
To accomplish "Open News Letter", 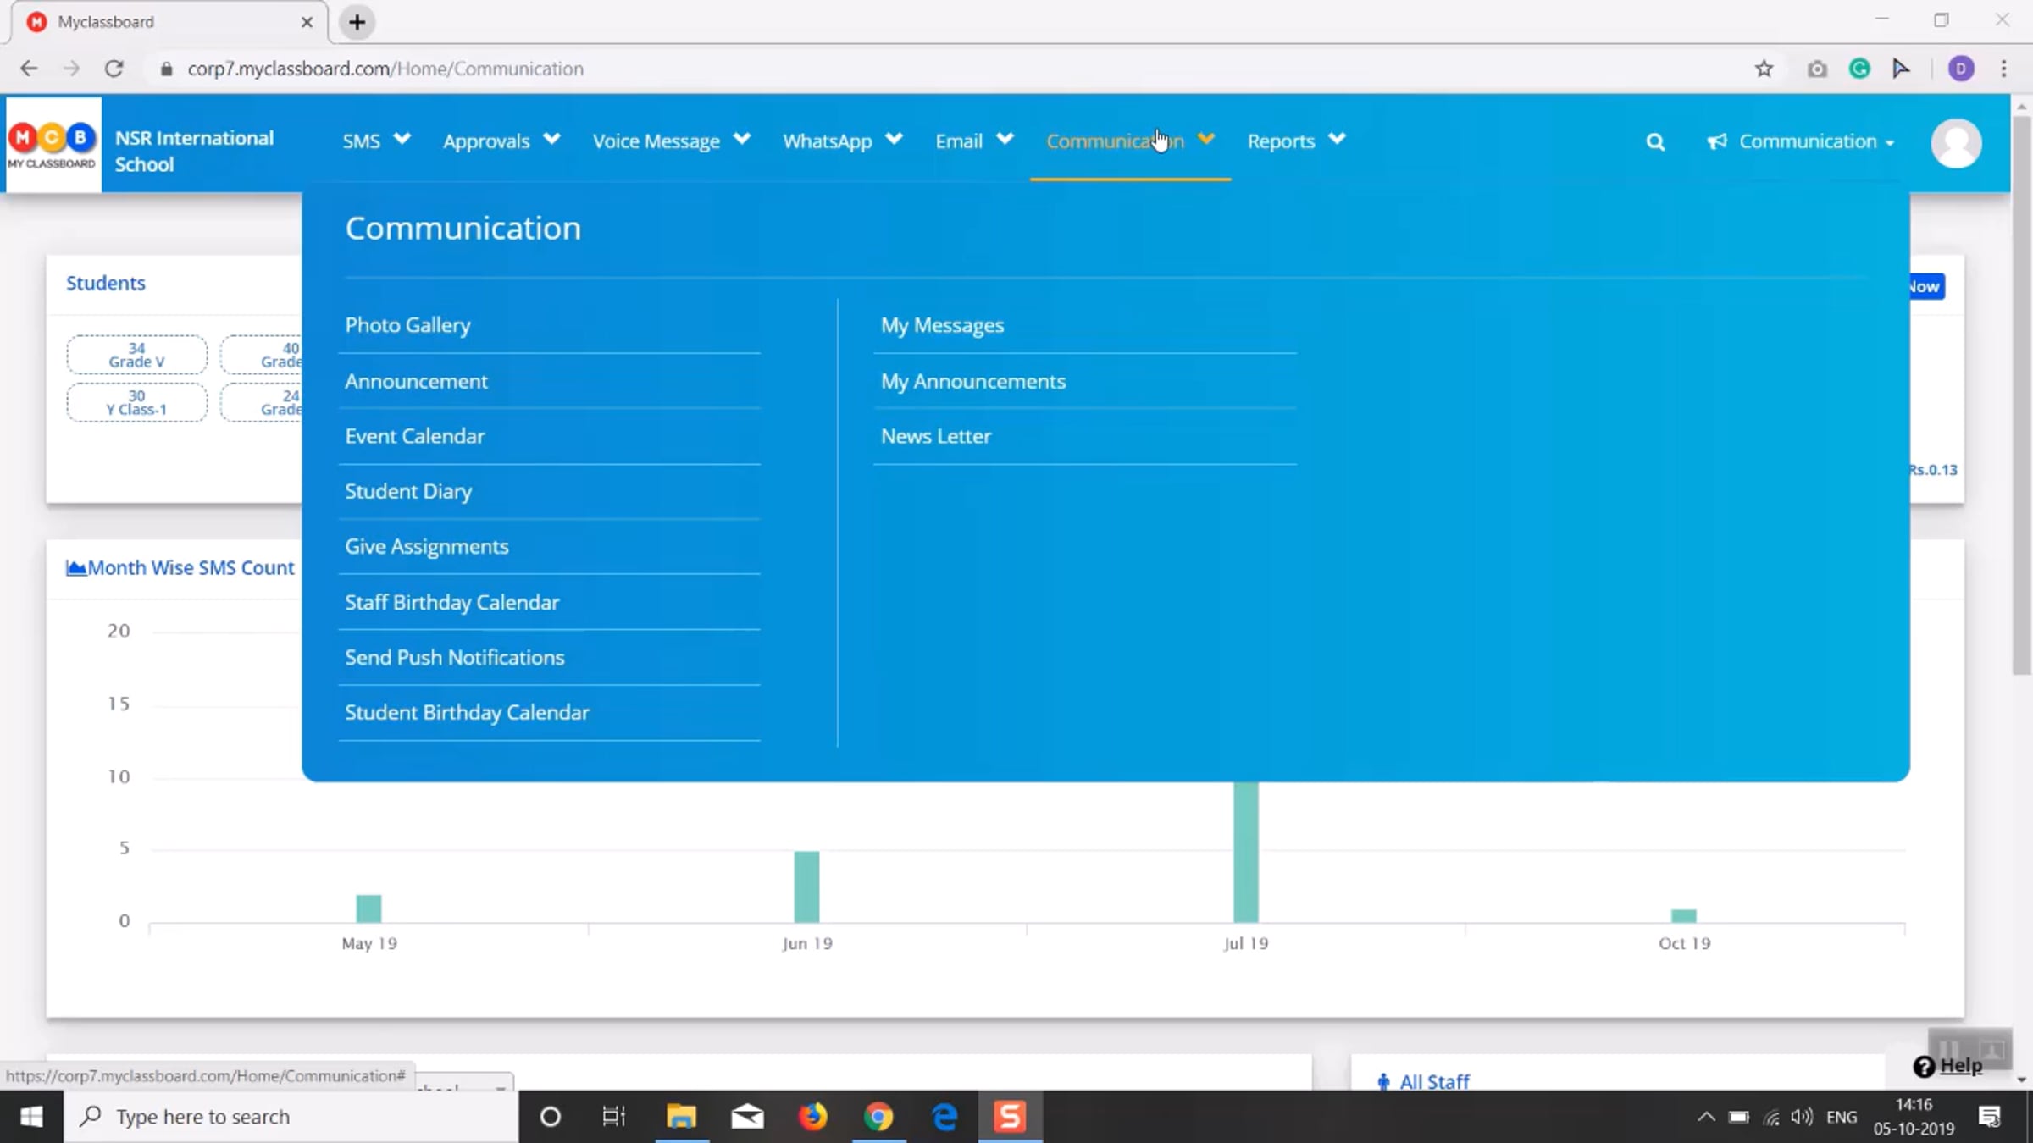I will 935,436.
